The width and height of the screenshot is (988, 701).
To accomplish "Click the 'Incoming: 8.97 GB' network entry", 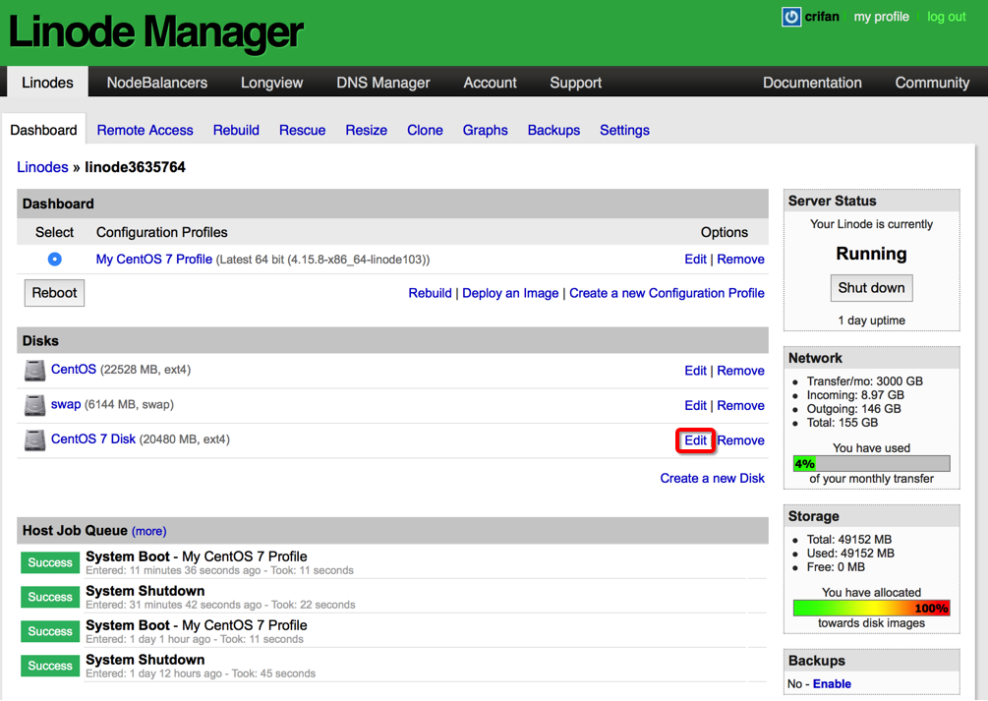I will point(855,394).
